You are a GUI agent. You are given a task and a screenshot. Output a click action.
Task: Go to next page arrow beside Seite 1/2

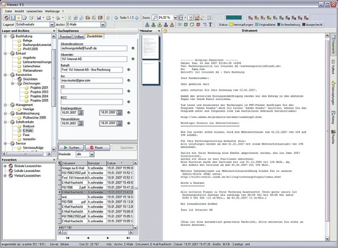pyautogui.click(x=137, y=17)
